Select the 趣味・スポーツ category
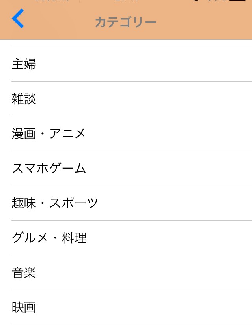Image resolution: width=252 pixels, height=336 pixels. point(55,203)
